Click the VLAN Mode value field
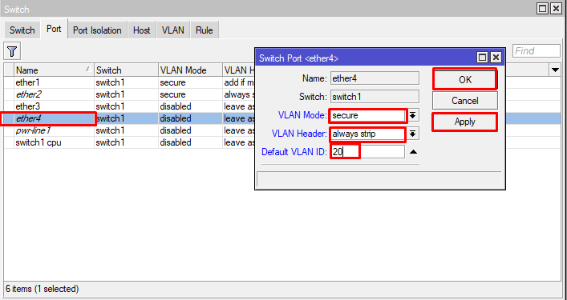Viewport: 567px width, 300px height. [367, 115]
